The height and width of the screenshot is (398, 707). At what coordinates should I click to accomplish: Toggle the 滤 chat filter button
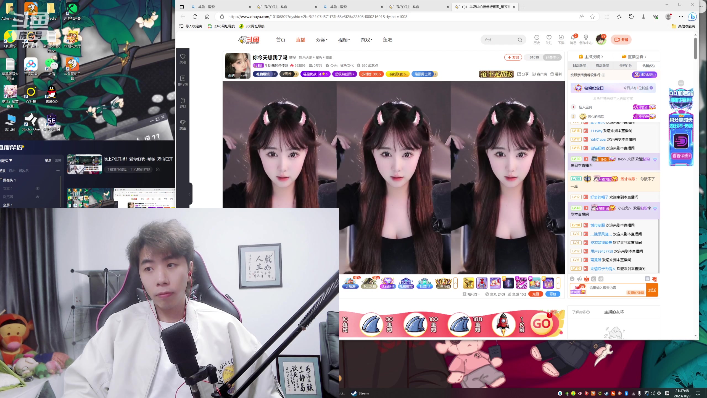pyautogui.click(x=647, y=279)
